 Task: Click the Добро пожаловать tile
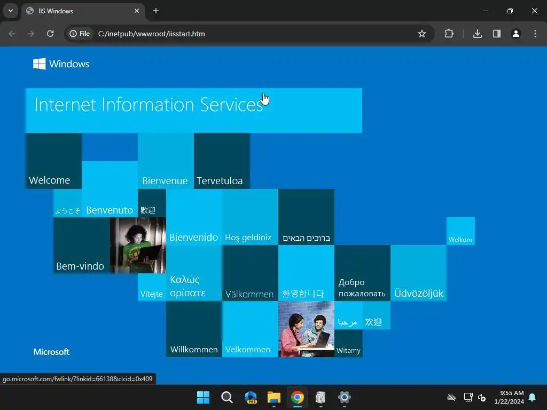[362, 273]
